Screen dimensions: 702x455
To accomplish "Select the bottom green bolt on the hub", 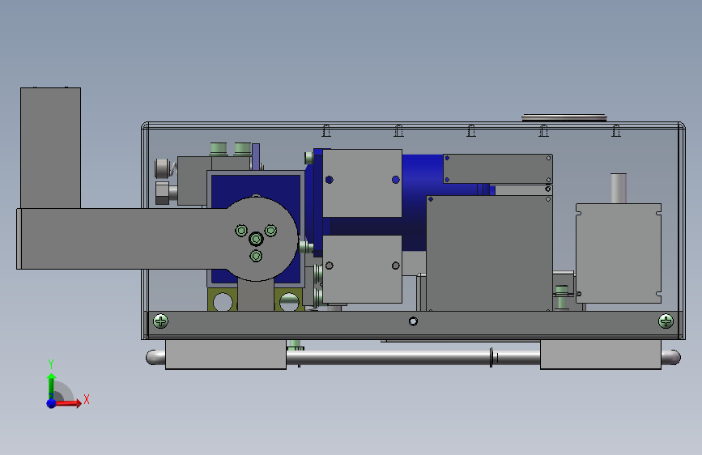I will point(256,256).
